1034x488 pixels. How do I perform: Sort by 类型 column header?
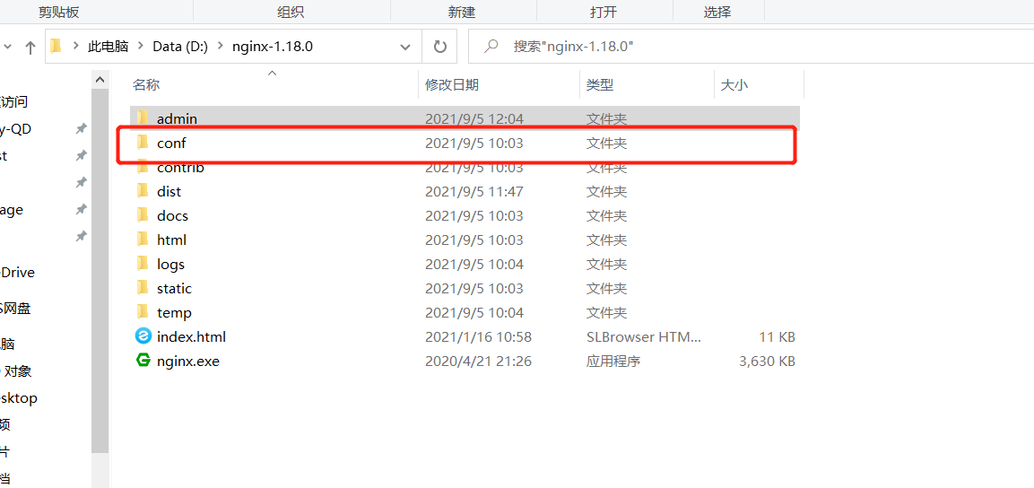coord(600,84)
